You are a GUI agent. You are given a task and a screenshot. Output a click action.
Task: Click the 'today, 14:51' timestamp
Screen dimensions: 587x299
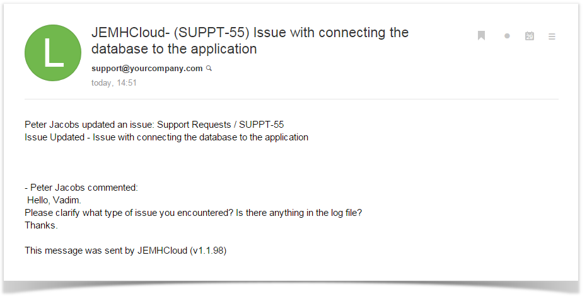pyautogui.click(x=113, y=83)
